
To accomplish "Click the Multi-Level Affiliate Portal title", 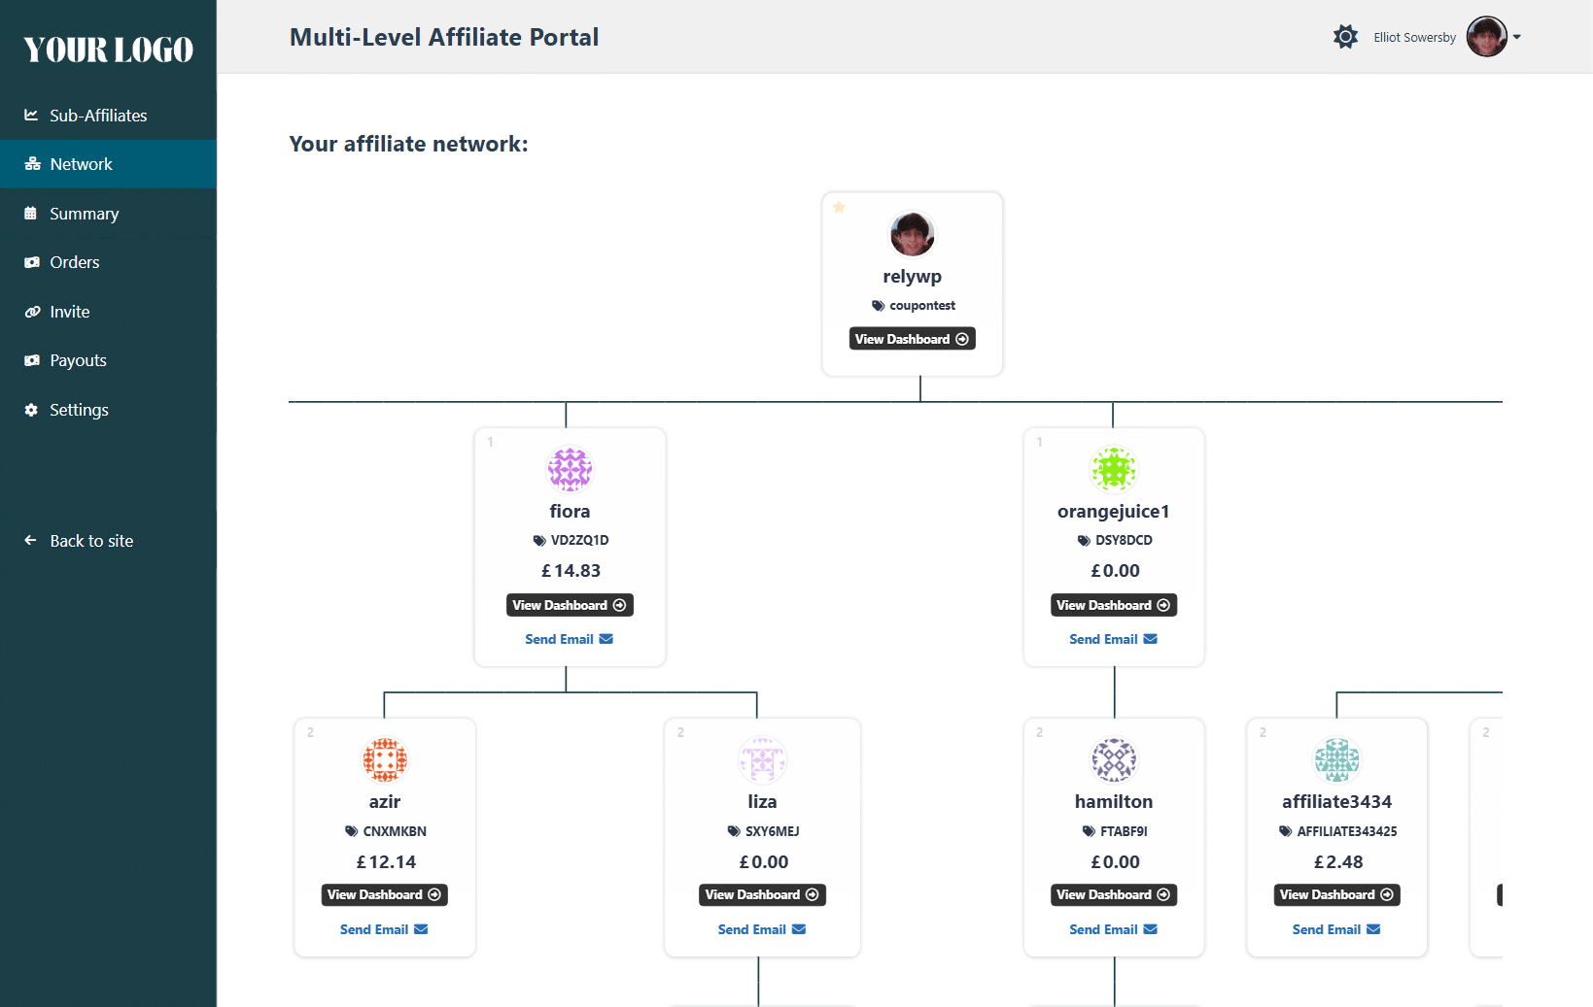I will [x=444, y=37].
